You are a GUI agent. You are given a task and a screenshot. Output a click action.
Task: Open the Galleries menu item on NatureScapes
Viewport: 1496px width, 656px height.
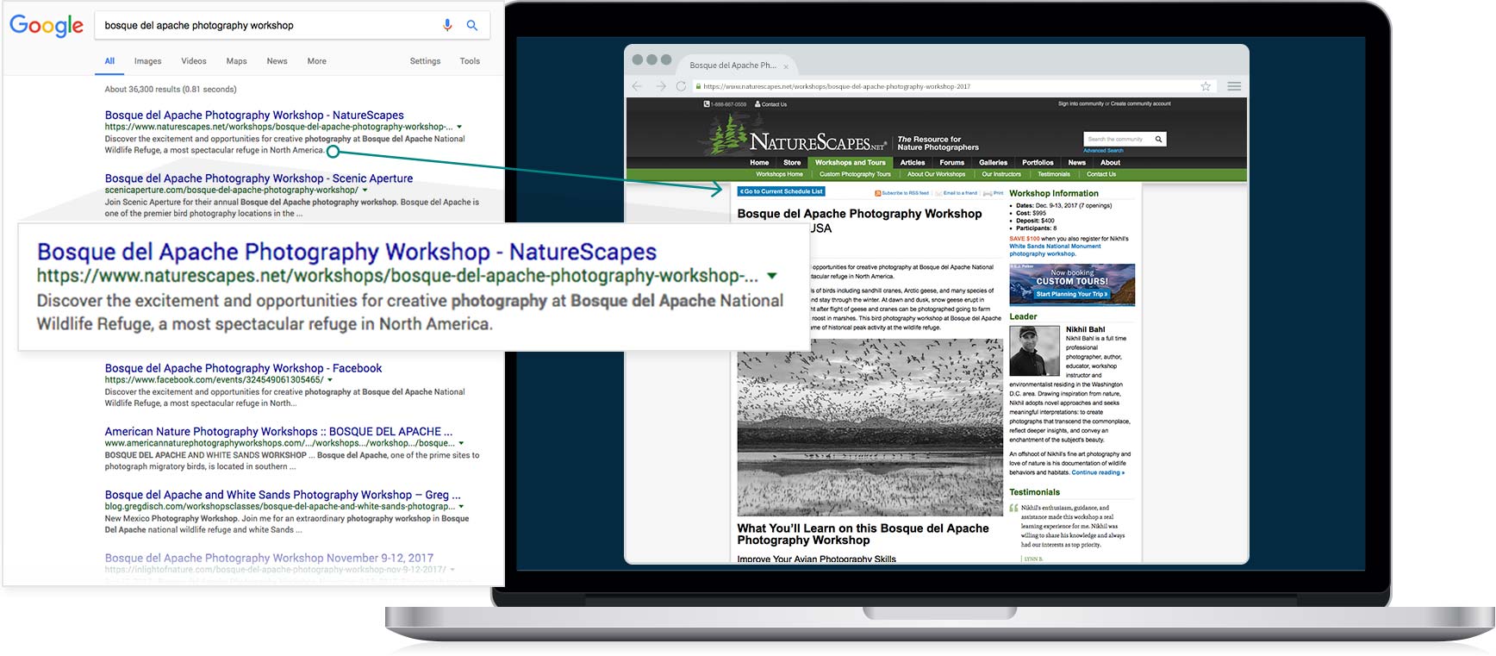[993, 162]
